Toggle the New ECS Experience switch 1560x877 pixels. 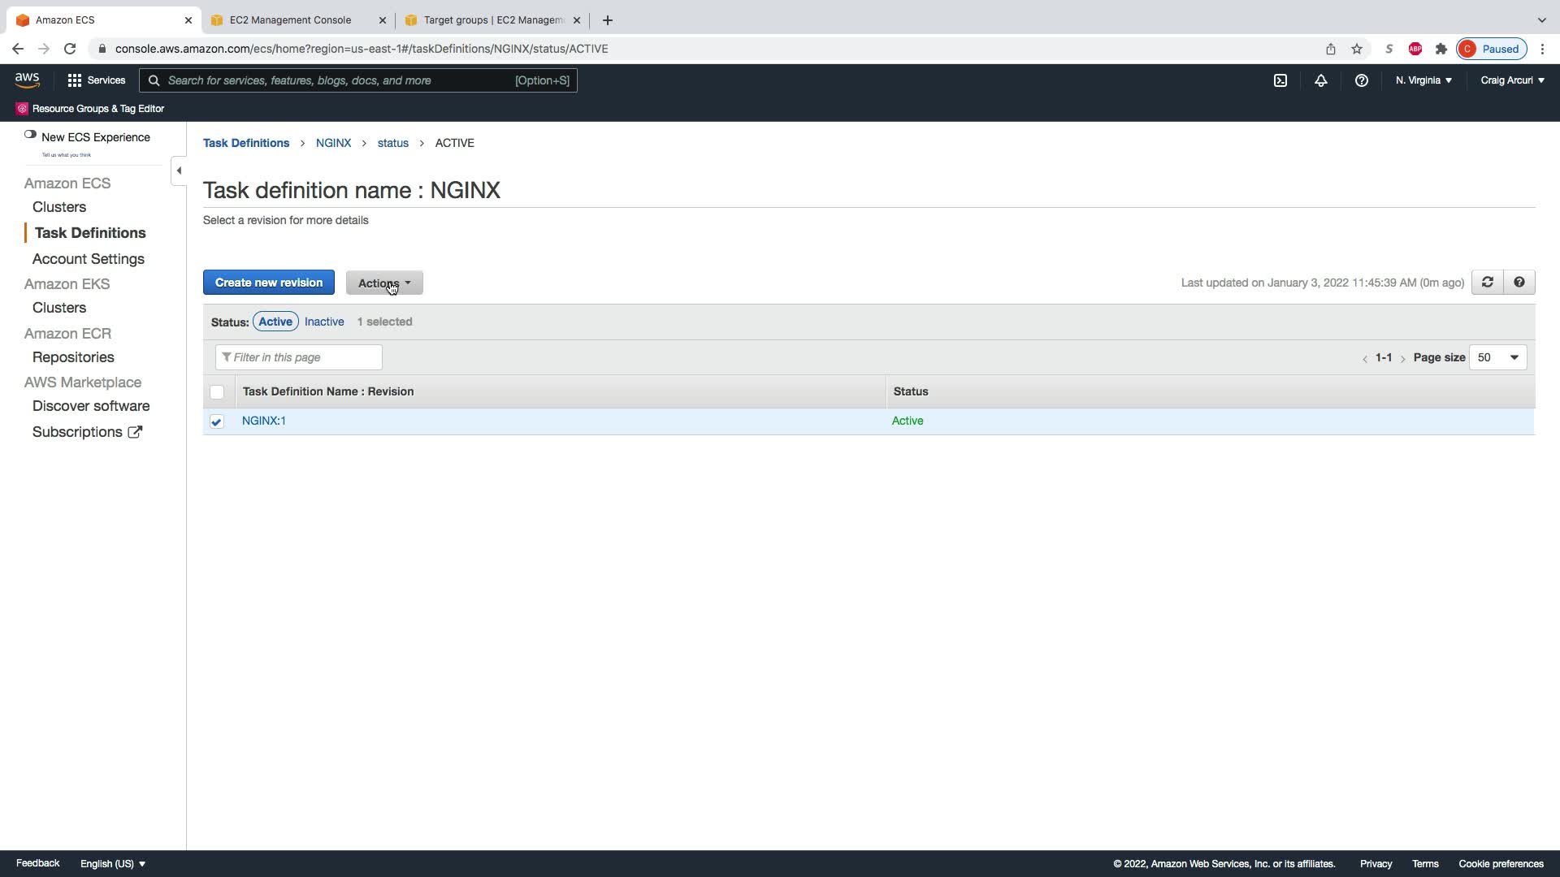(x=30, y=135)
